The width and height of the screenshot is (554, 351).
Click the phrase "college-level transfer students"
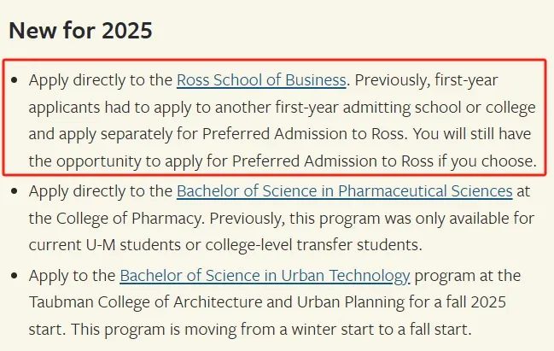tap(313, 245)
